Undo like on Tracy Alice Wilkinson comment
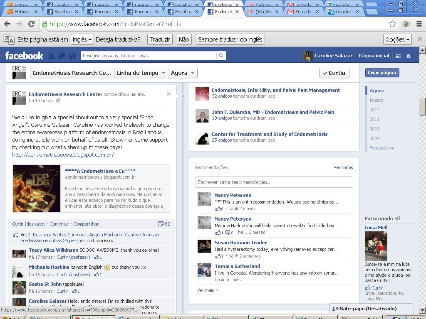 (x=73, y=257)
